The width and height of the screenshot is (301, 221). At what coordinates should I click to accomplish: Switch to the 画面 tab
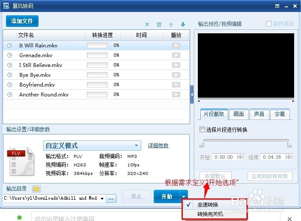[x=238, y=114]
